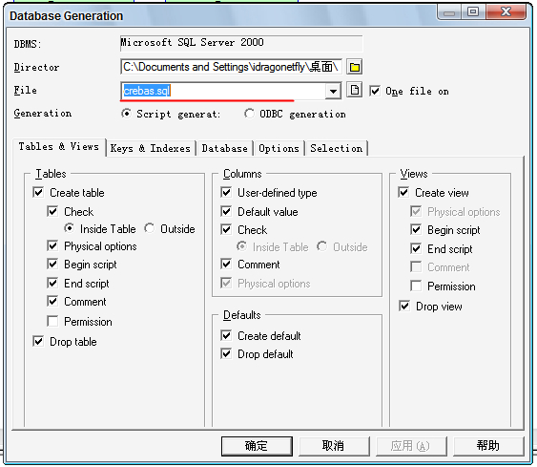
Task: Select ODBC generation radio button
Action: (249, 114)
